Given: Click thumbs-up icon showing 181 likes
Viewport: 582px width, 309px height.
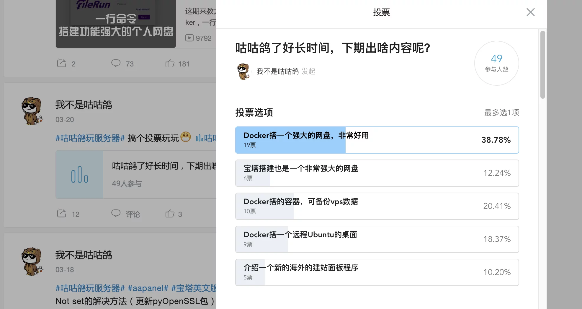Looking at the screenshot, I should [x=170, y=64].
